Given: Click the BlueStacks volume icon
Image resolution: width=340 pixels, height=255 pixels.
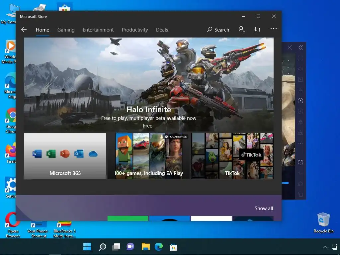Looking at the screenshot, I should (300, 69).
